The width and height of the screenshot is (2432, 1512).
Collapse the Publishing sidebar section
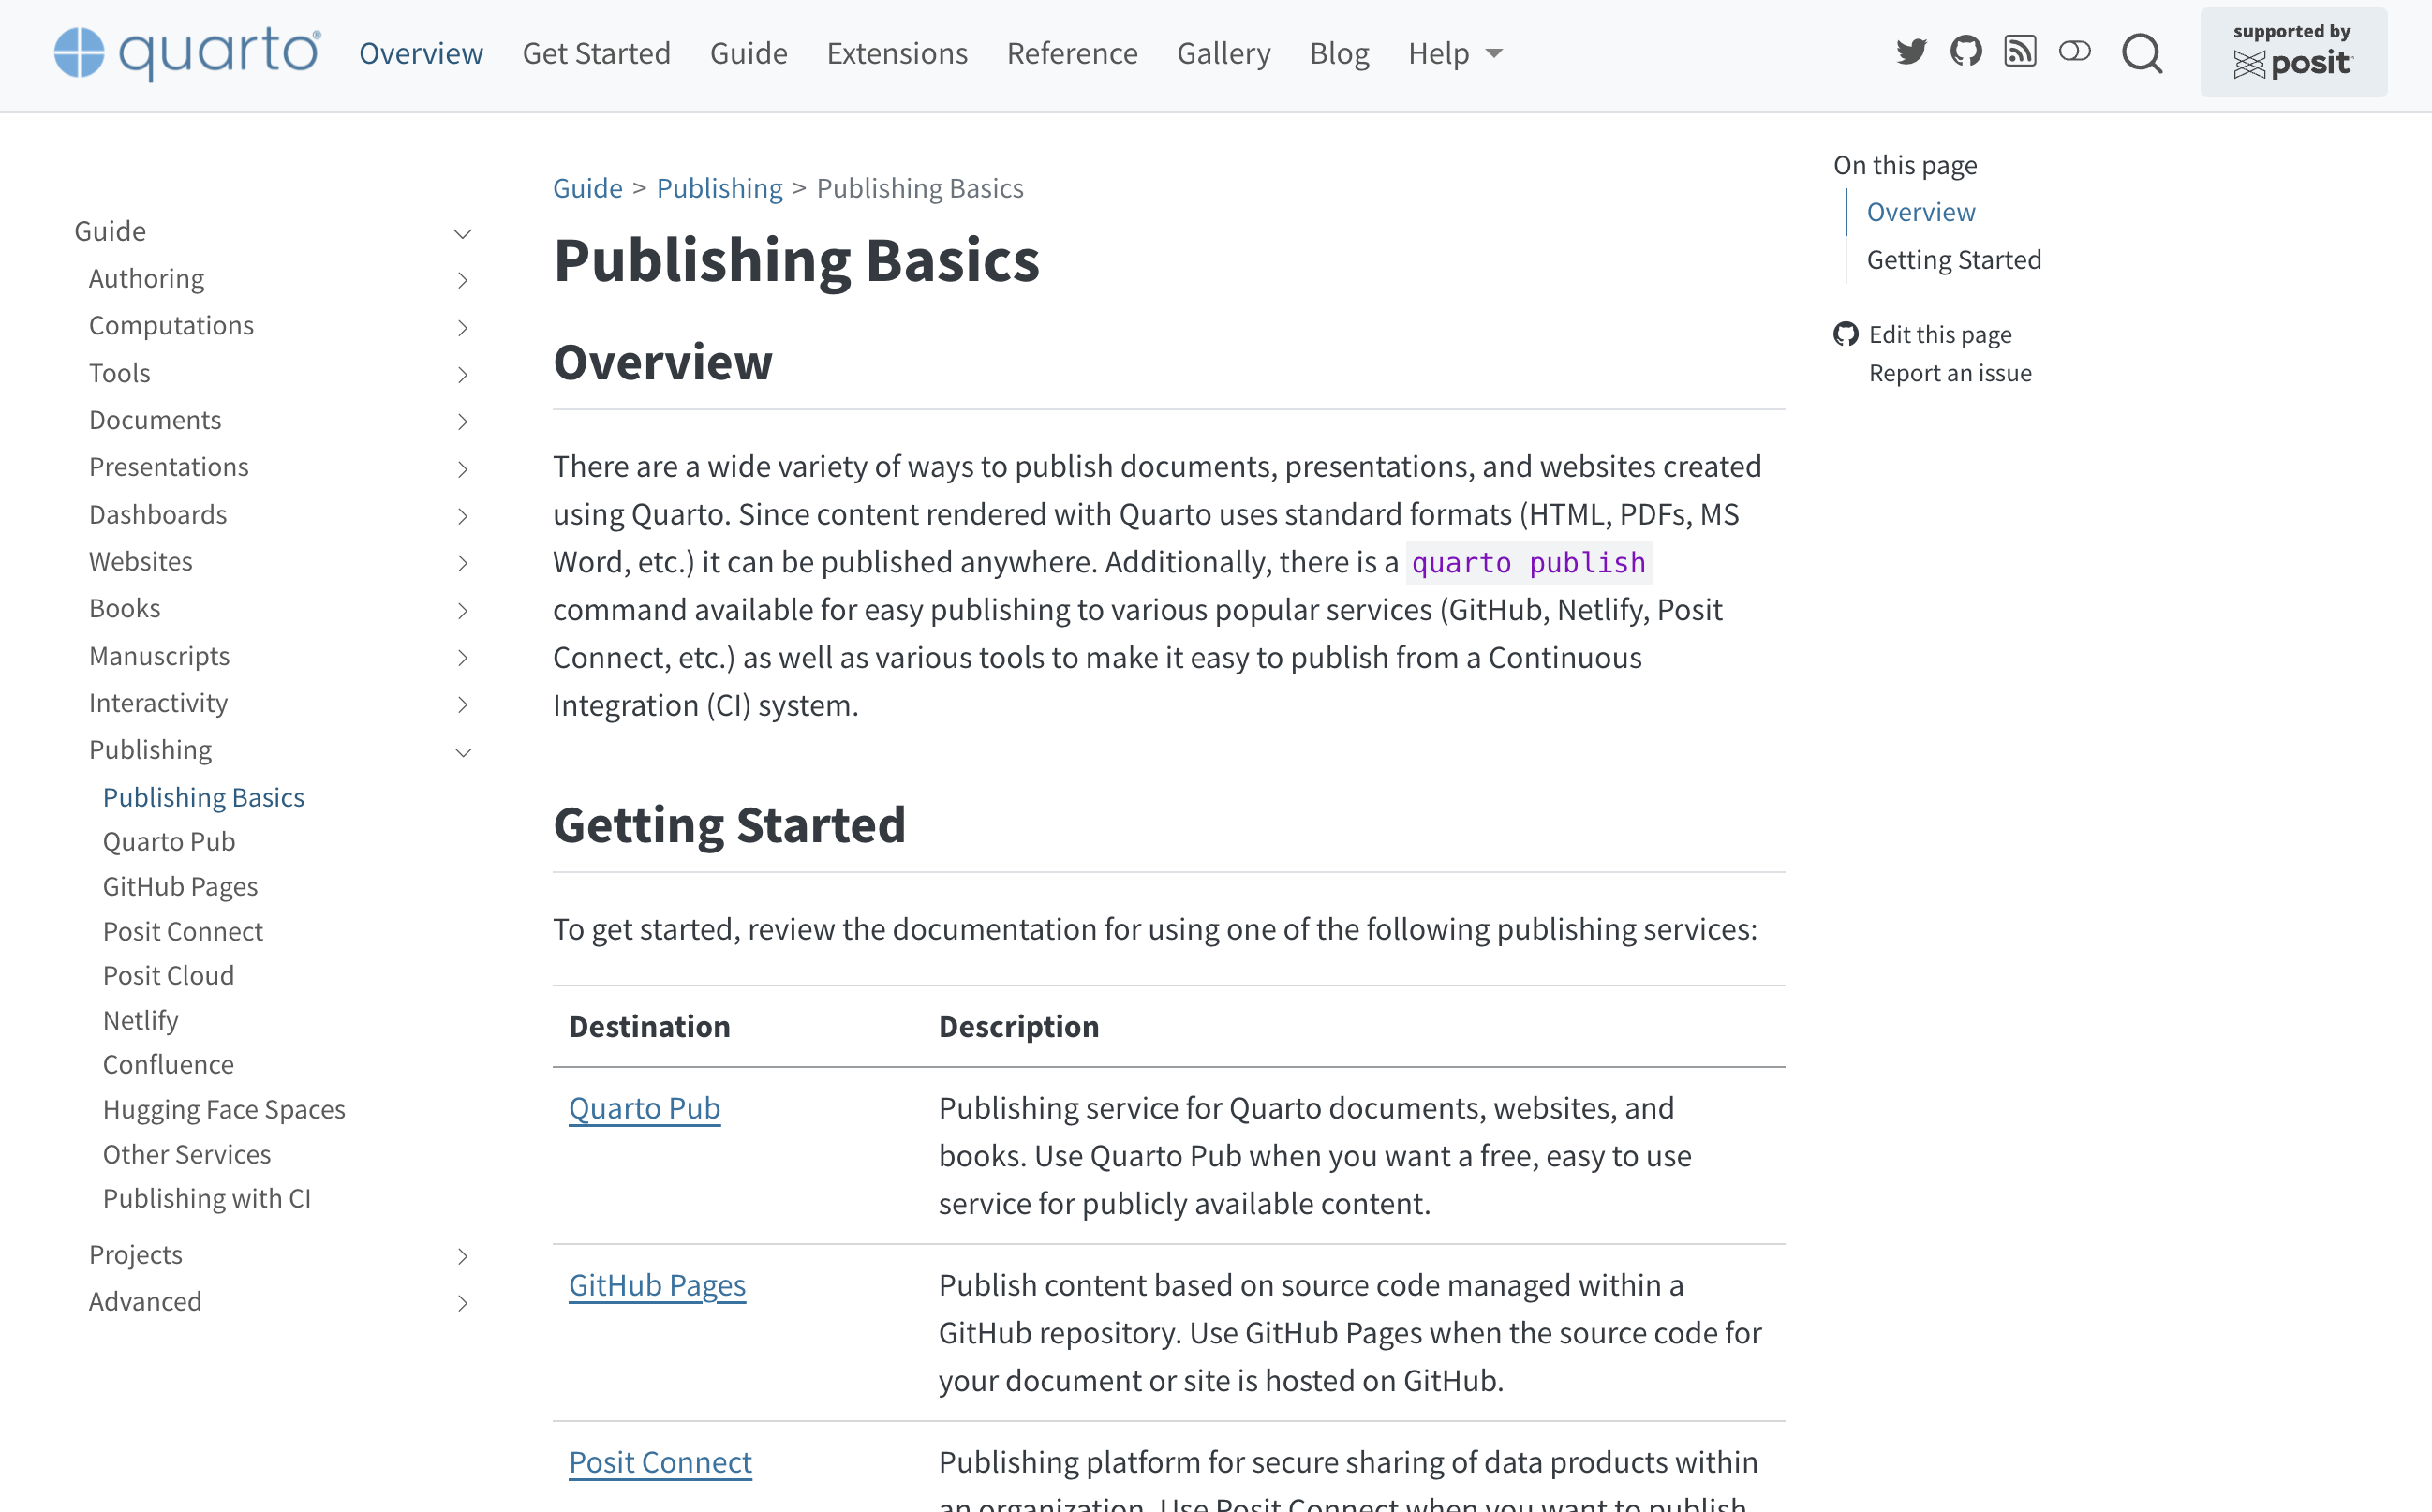click(x=462, y=752)
